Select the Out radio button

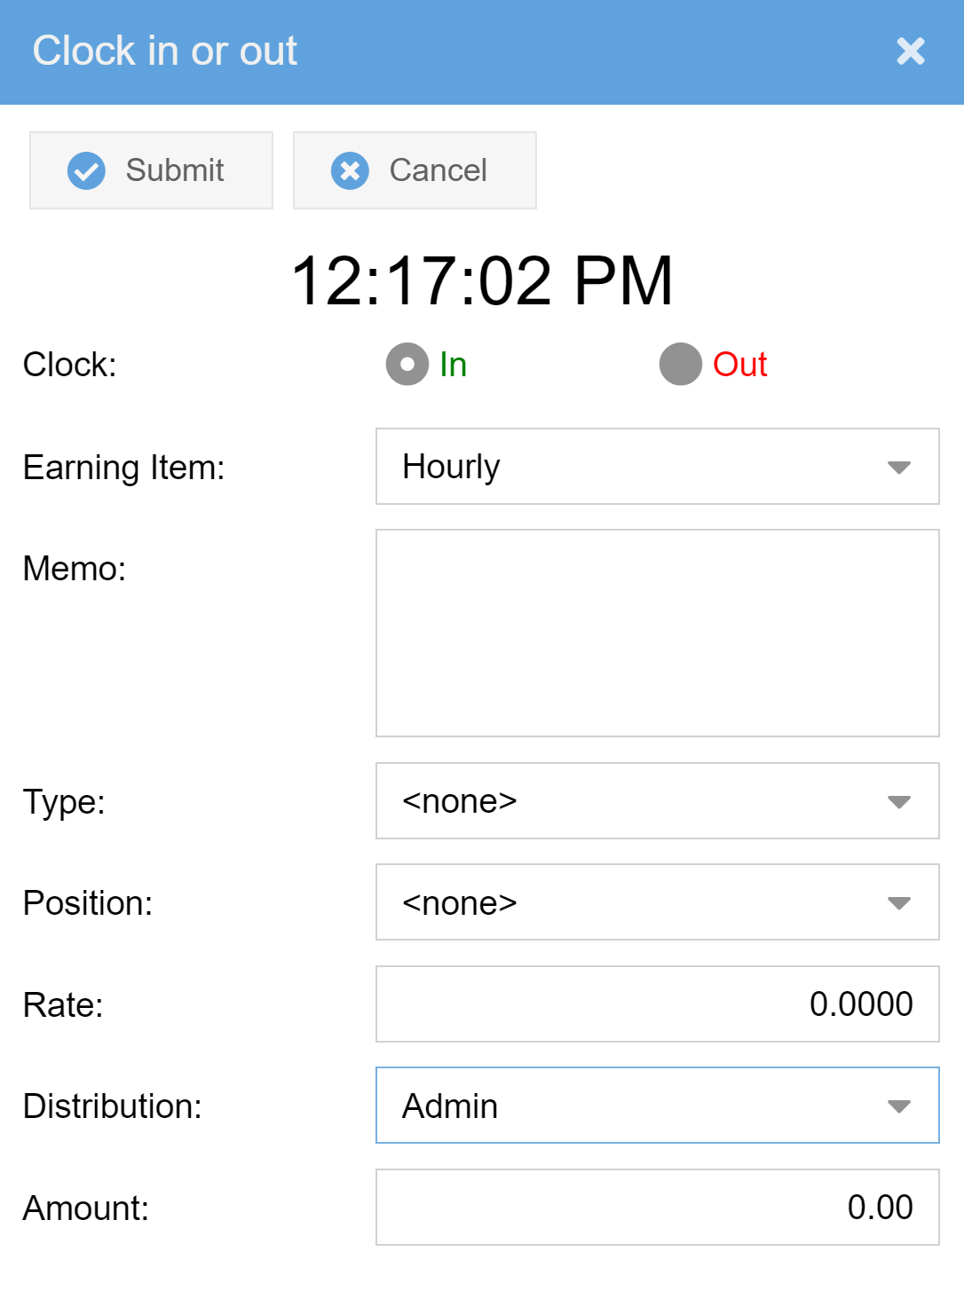(x=681, y=365)
